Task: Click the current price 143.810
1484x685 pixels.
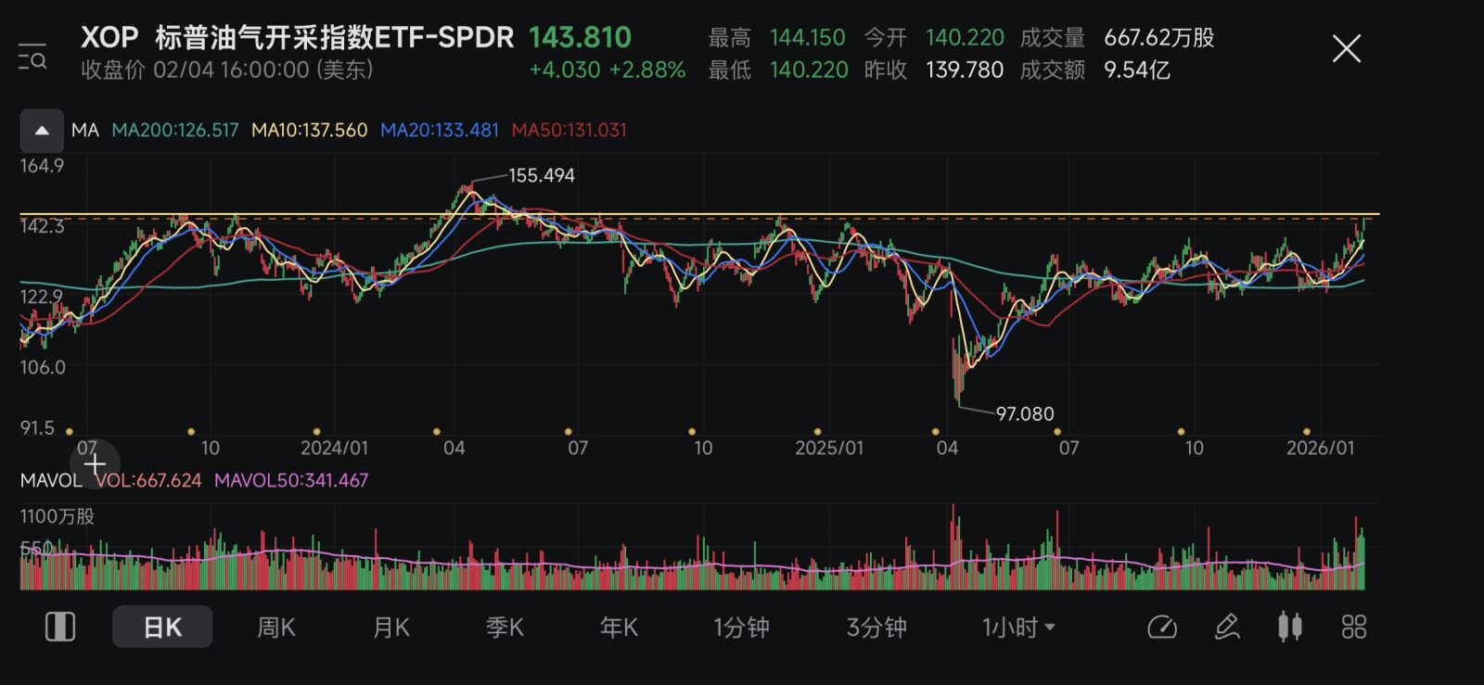Action: (x=580, y=37)
